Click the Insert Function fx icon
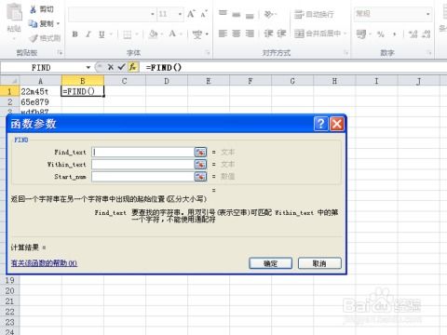 (x=133, y=67)
